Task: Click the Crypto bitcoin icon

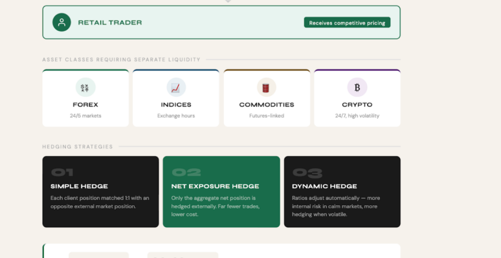Action: [x=357, y=87]
